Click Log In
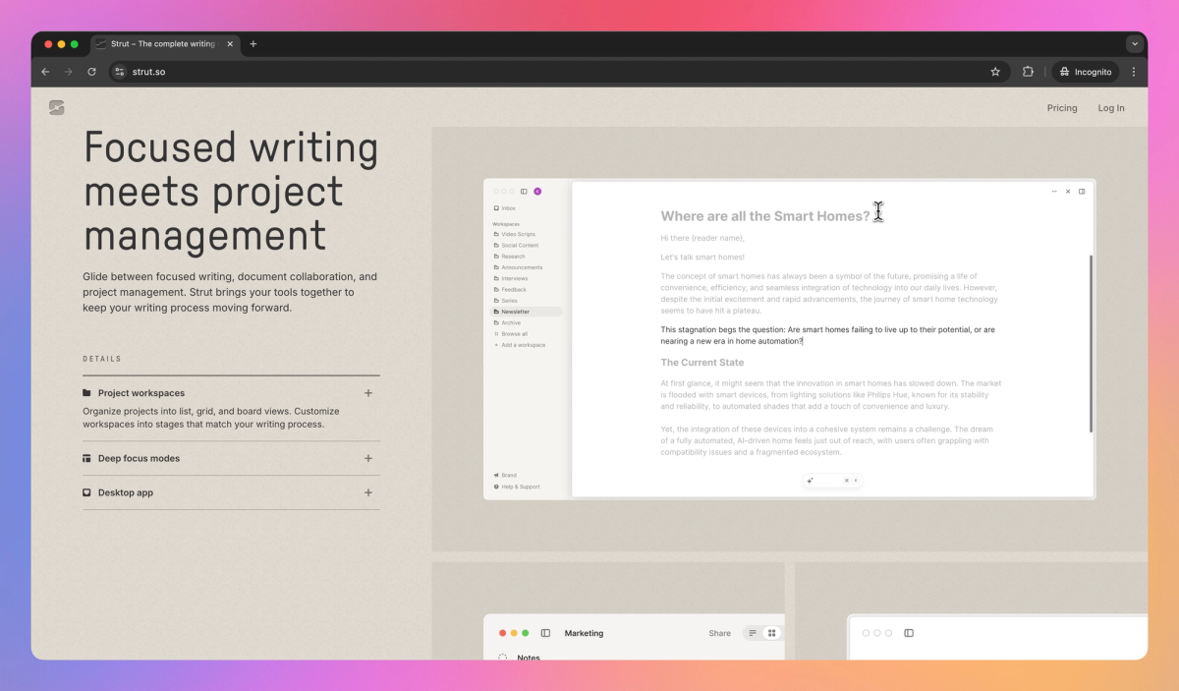Image resolution: width=1179 pixels, height=691 pixels. point(1111,108)
